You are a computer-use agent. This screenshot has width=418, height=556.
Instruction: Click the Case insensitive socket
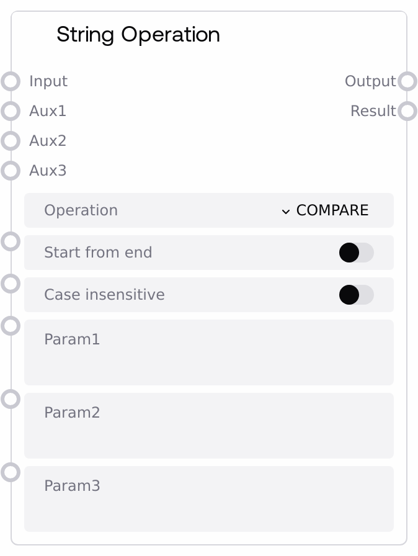[11, 284]
